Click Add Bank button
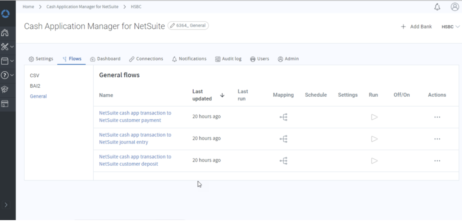 tap(416, 27)
